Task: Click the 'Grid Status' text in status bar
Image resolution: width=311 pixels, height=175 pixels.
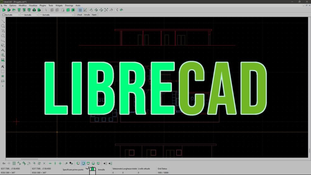Action: tap(162, 169)
